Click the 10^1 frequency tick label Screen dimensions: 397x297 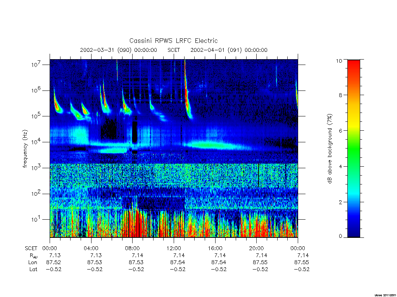pos(36,219)
